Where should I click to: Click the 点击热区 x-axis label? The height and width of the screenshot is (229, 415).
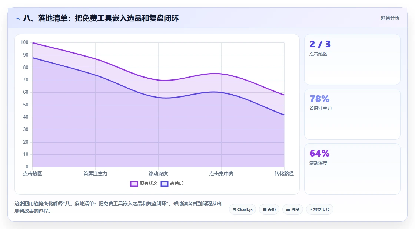tap(32, 174)
